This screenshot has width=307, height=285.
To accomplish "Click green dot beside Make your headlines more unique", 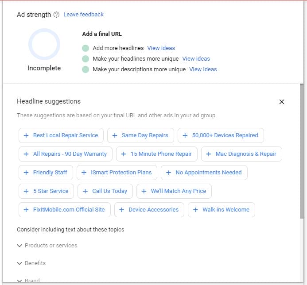I will click(x=85, y=59).
